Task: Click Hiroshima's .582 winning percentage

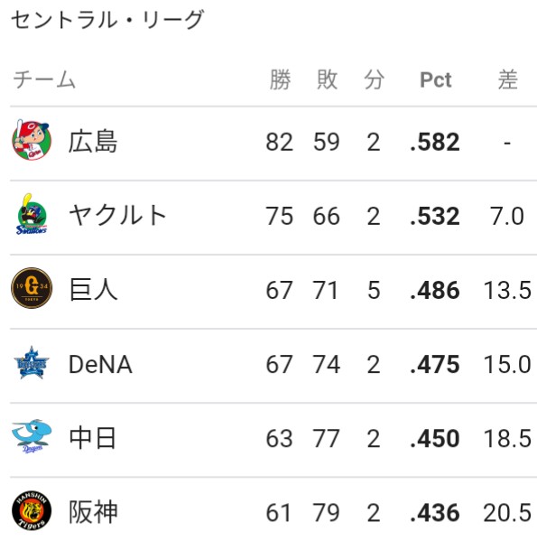Action: tap(435, 142)
